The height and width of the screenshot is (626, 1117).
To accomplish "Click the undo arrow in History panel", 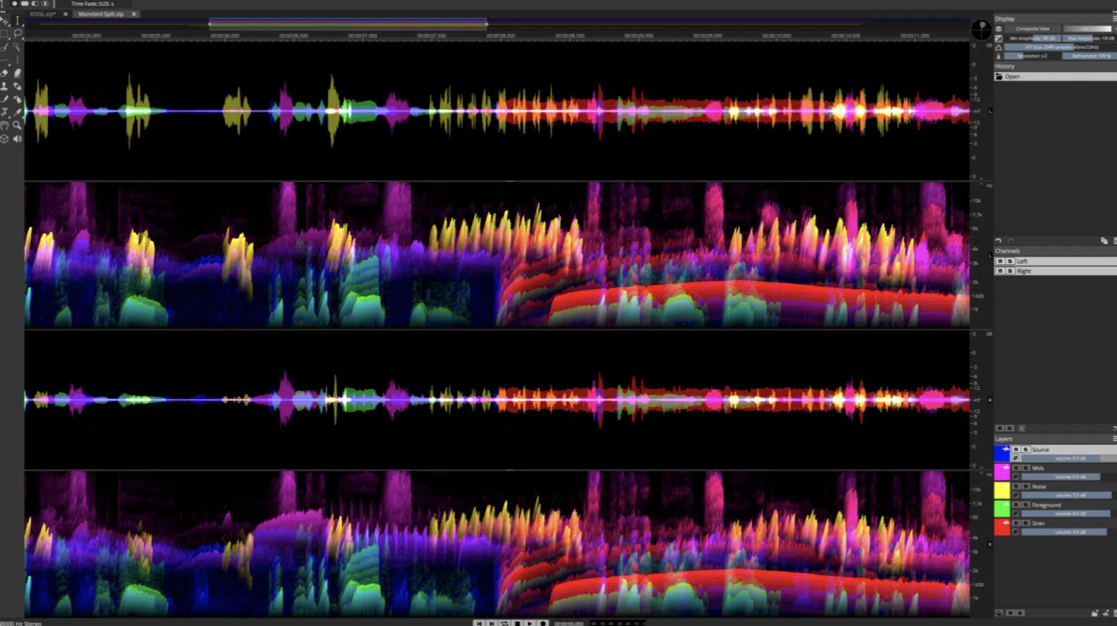I will coord(999,240).
